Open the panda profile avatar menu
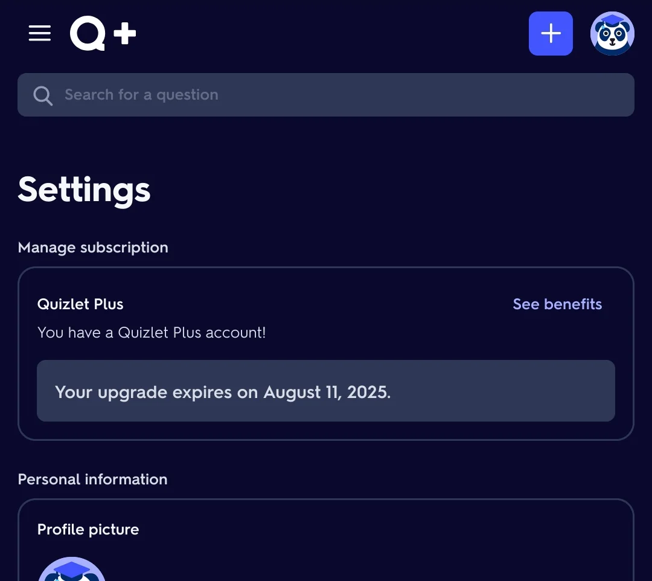Screen dimensions: 652x581 click(612, 33)
